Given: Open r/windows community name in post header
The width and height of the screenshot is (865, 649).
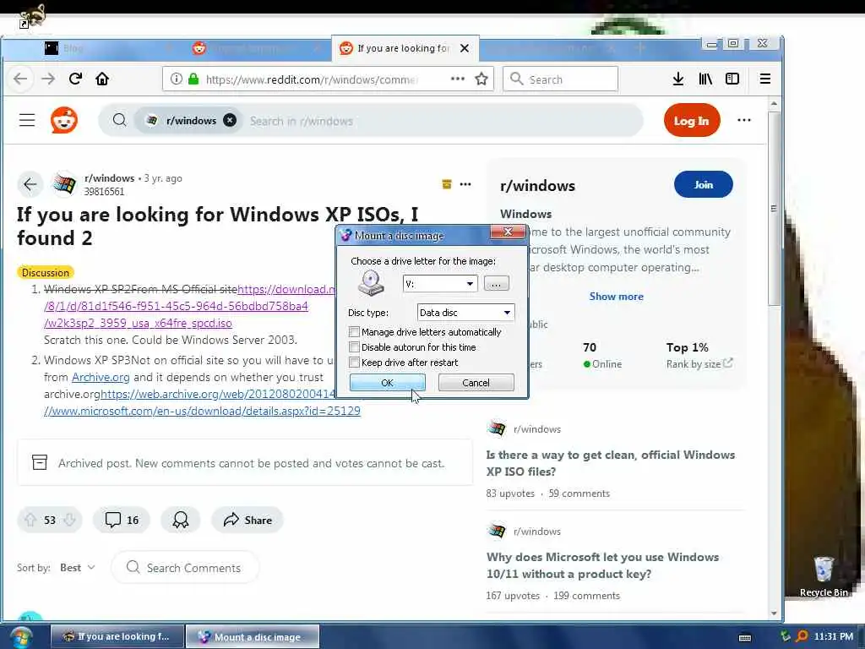Looking at the screenshot, I should pos(109,178).
